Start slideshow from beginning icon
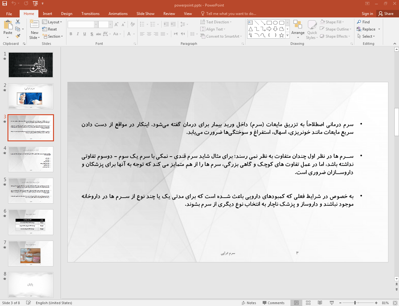Viewport: 399px width, 306px height. (x=35, y=4)
